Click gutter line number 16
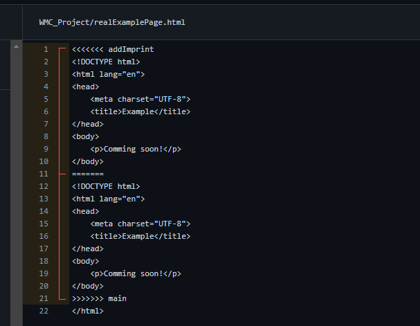The width and height of the screenshot is (420, 326). pos(44,236)
